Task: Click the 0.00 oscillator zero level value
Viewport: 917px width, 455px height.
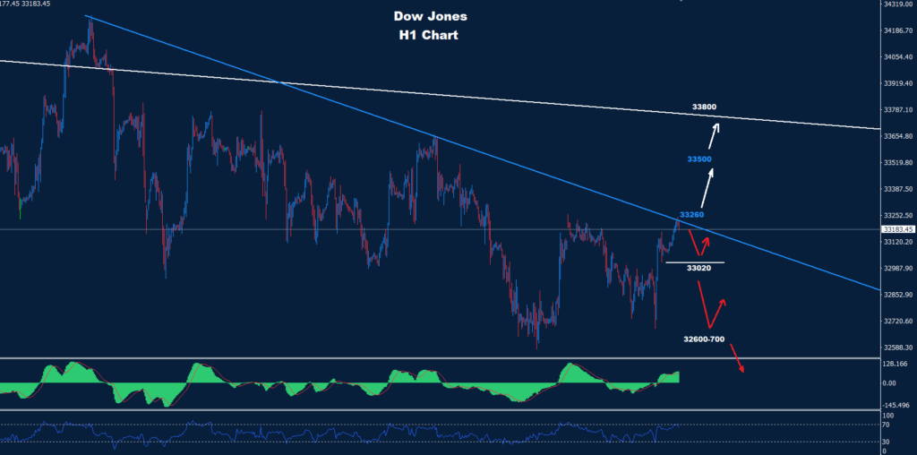Action: coord(891,383)
